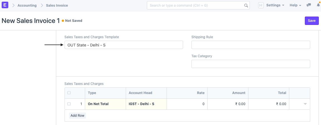Open the Settings dropdown menu
This screenshot has width=321, height=125.
(275, 5)
